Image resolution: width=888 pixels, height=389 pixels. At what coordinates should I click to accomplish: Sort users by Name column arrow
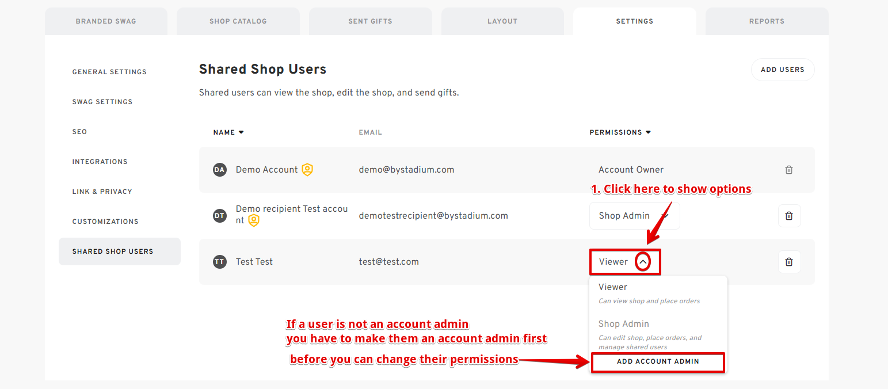click(241, 132)
